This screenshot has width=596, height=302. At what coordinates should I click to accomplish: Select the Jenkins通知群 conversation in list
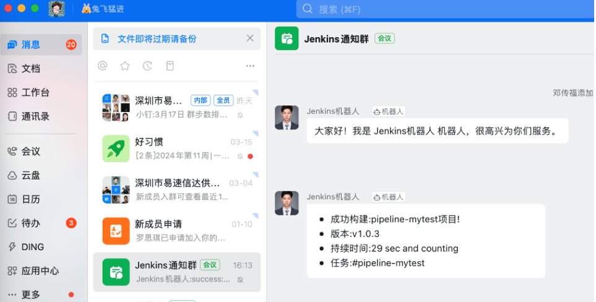(177, 272)
